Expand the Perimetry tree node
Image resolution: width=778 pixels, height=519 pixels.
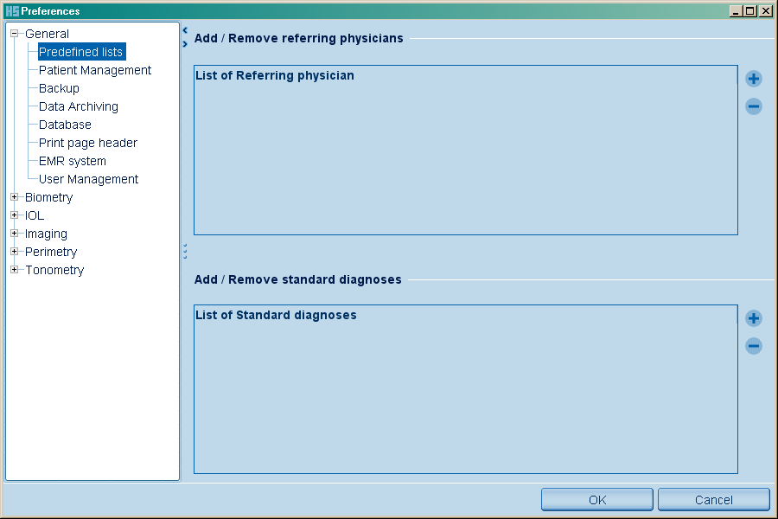15,252
